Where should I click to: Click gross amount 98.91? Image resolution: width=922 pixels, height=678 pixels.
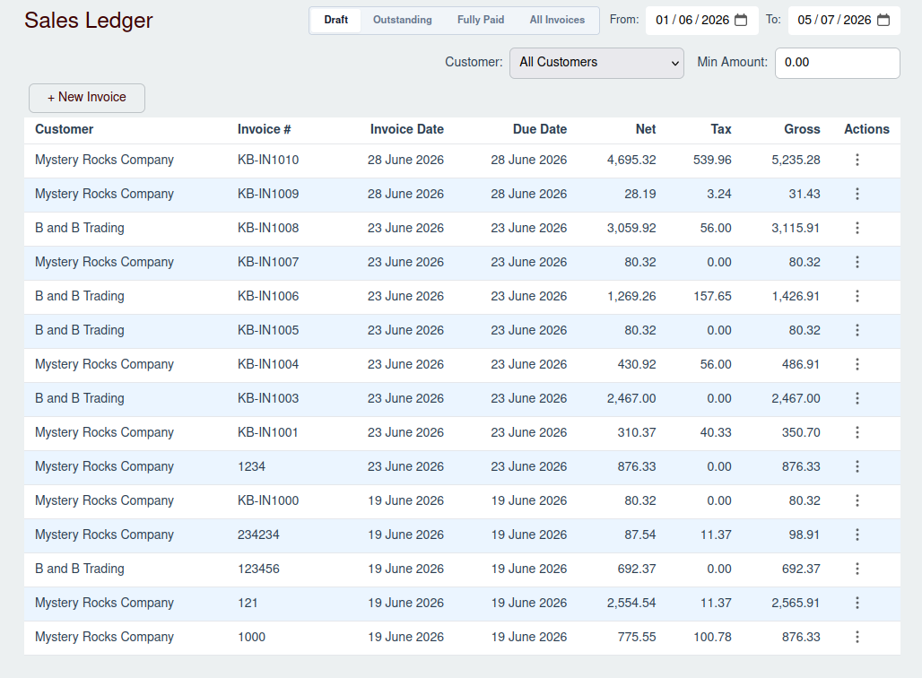(x=804, y=535)
